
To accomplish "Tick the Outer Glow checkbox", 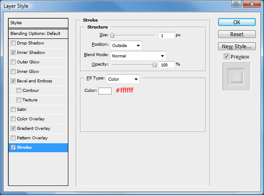I will 13,62.
